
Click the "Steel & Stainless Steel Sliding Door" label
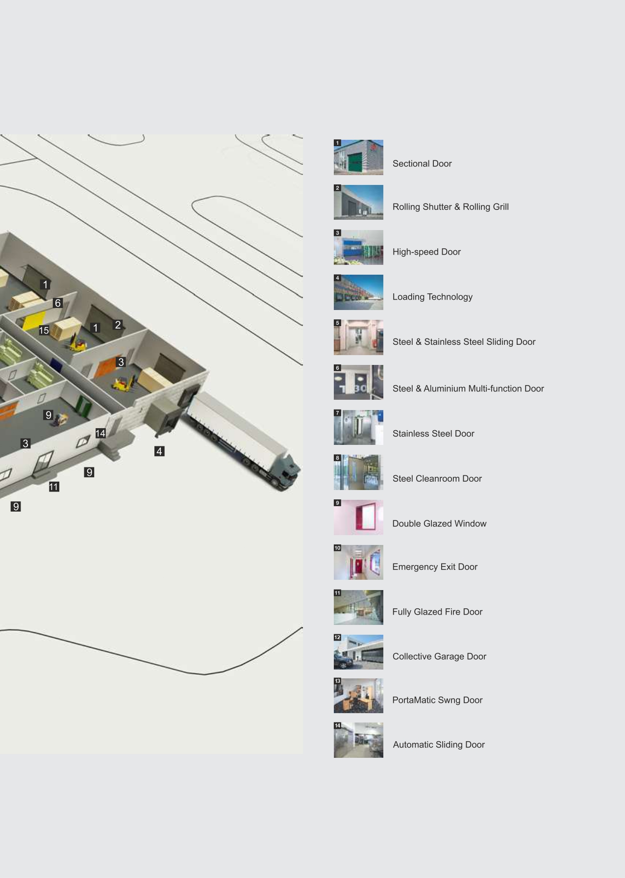(x=464, y=342)
